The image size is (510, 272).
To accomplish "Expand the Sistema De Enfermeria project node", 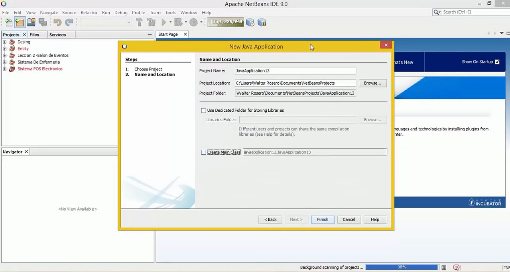I will click(x=5, y=62).
